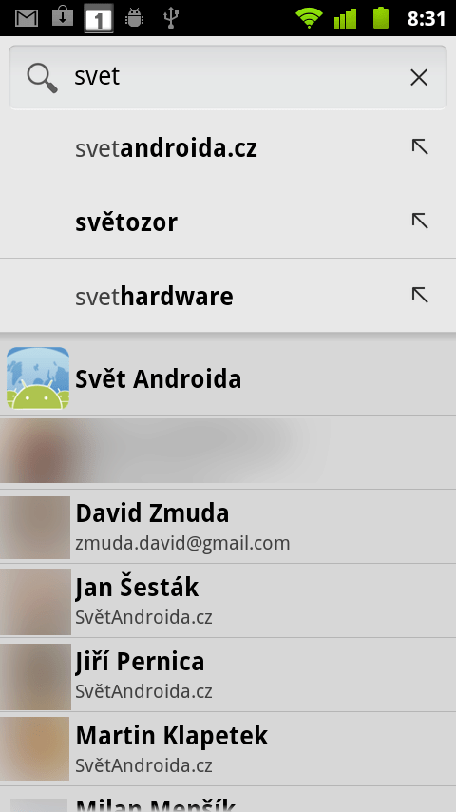Focus the search field containing svet

click(x=228, y=77)
